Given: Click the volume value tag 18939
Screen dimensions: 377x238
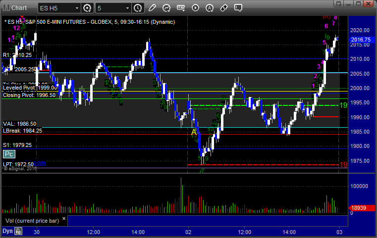Looking at the screenshot, I should click(361, 208).
